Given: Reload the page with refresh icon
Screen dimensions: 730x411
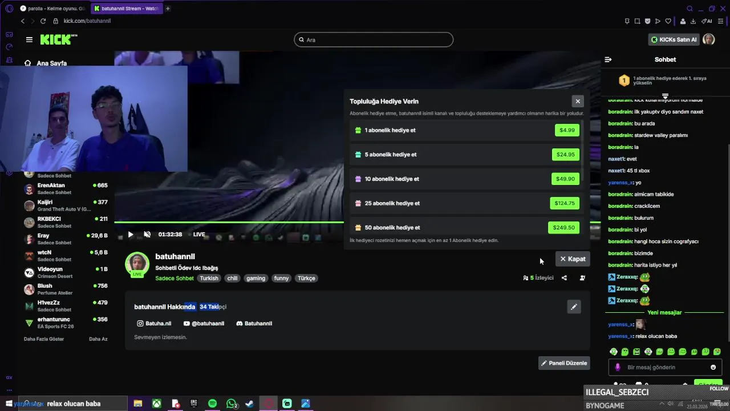Looking at the screenshot, I should point(43,21).
